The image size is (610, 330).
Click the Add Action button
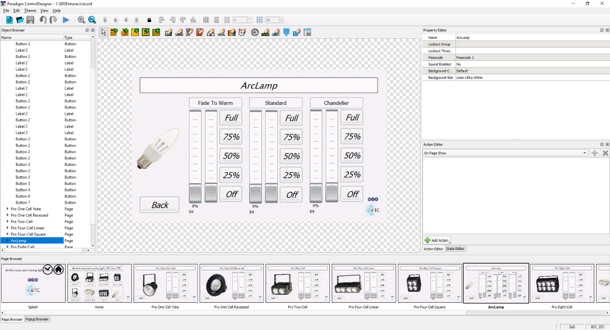[437, 240]
